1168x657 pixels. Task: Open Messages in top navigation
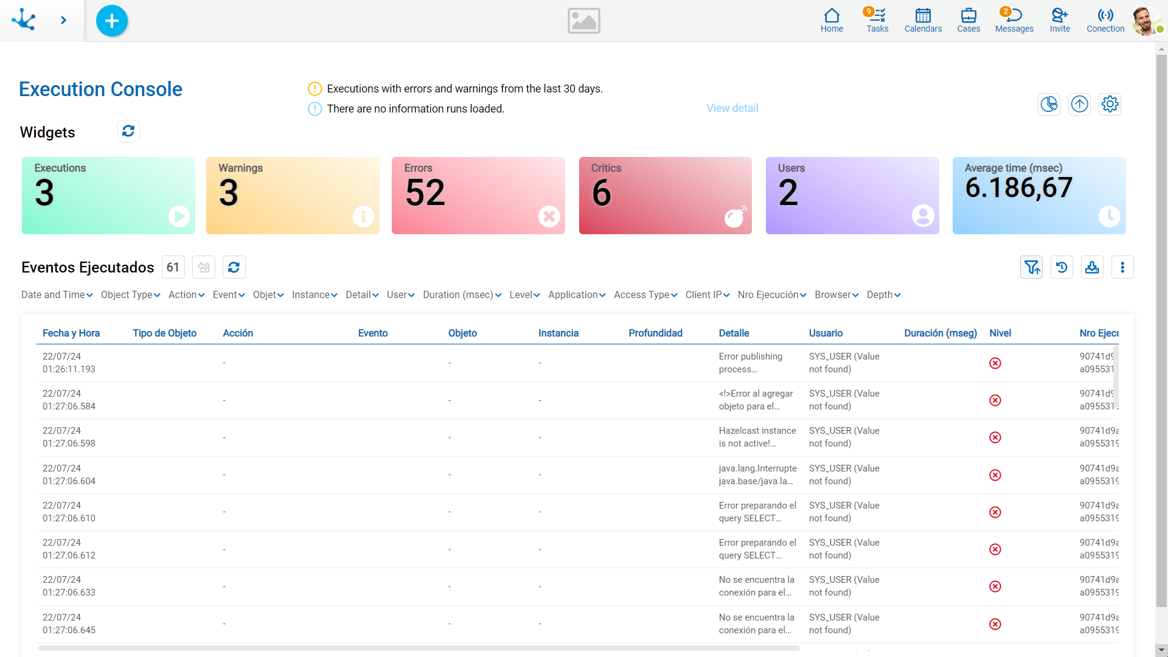click(x=1014, y=20)
